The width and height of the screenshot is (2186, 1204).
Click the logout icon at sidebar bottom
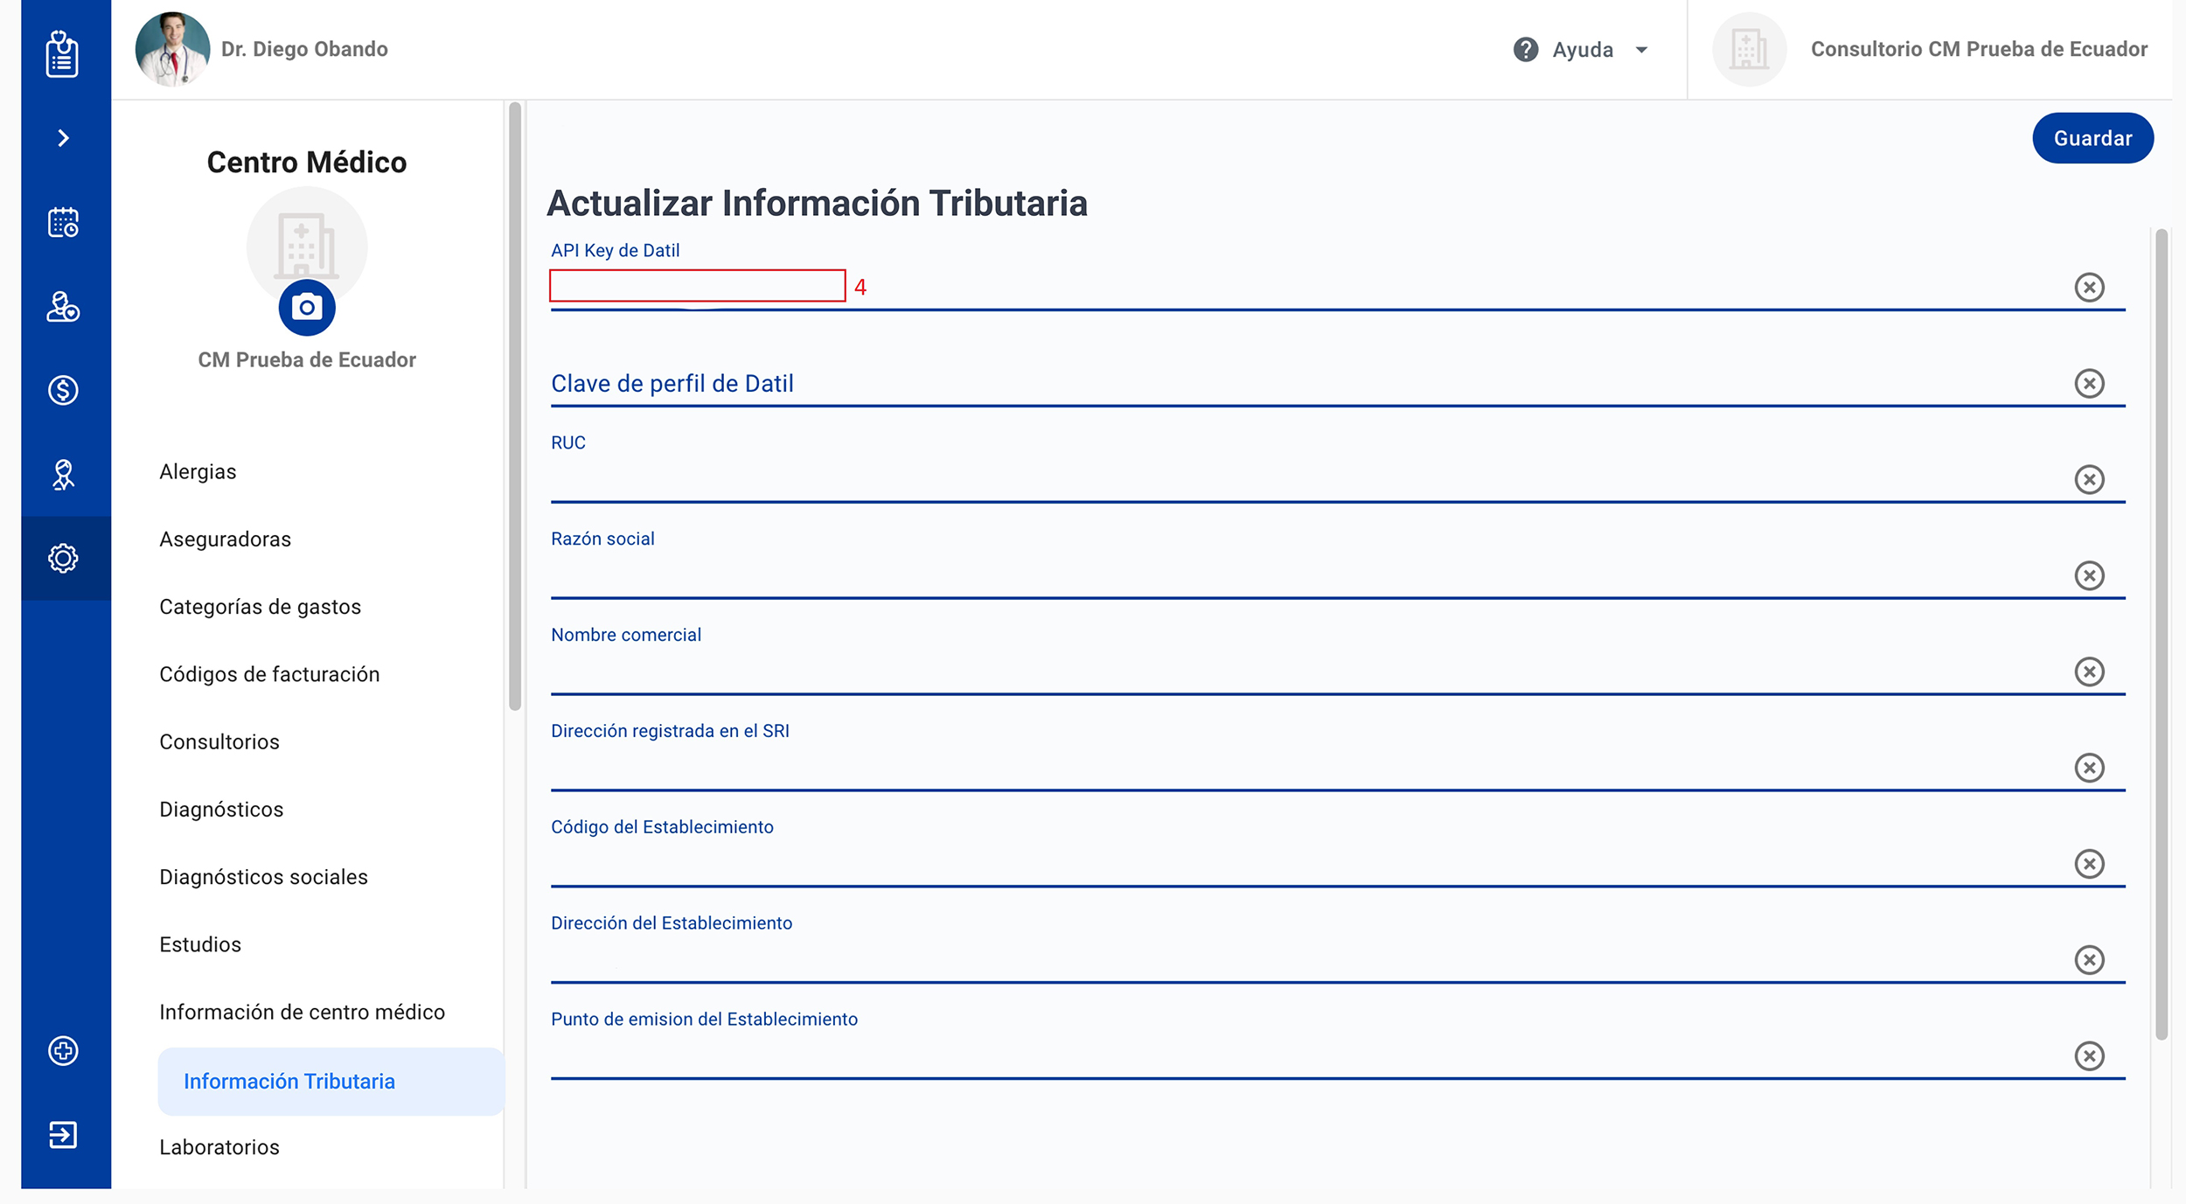[x=63, y=1134]
